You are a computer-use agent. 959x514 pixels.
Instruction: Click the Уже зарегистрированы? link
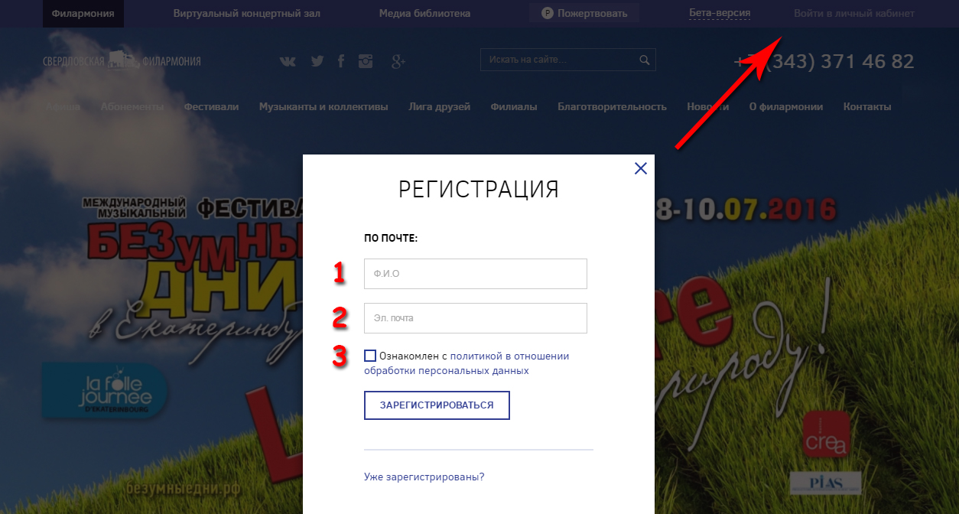pos(424,477)
